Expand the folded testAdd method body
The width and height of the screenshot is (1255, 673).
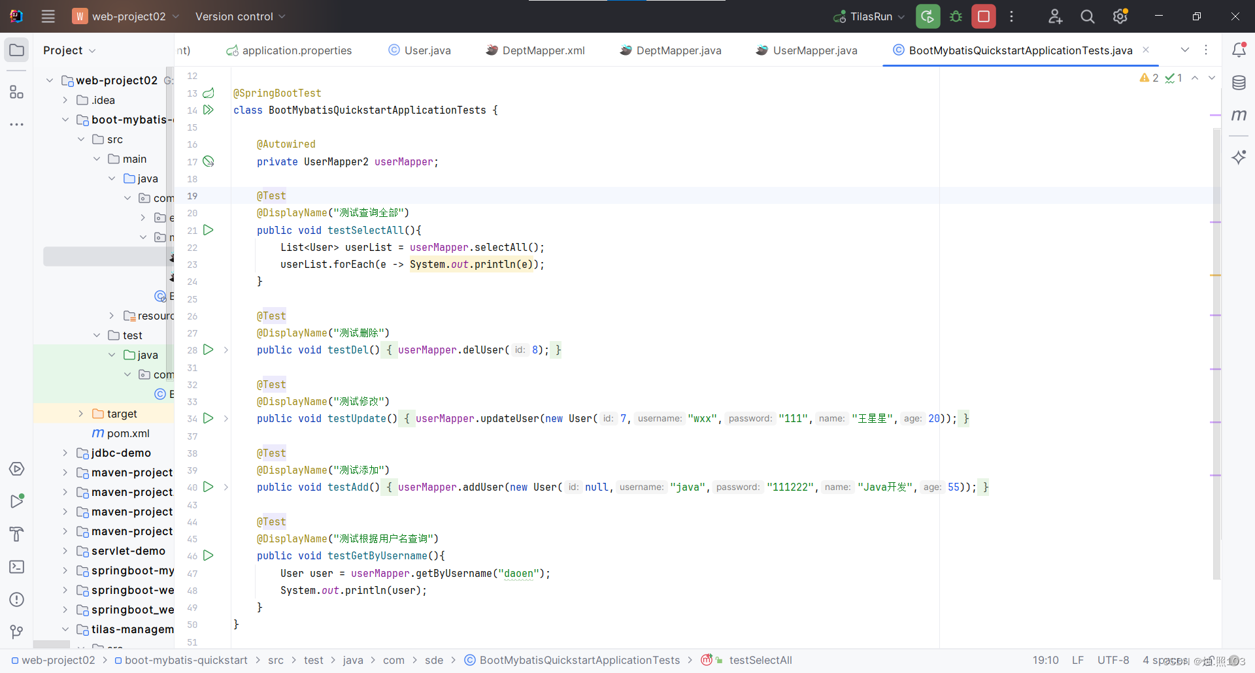(x=226, y=487)
